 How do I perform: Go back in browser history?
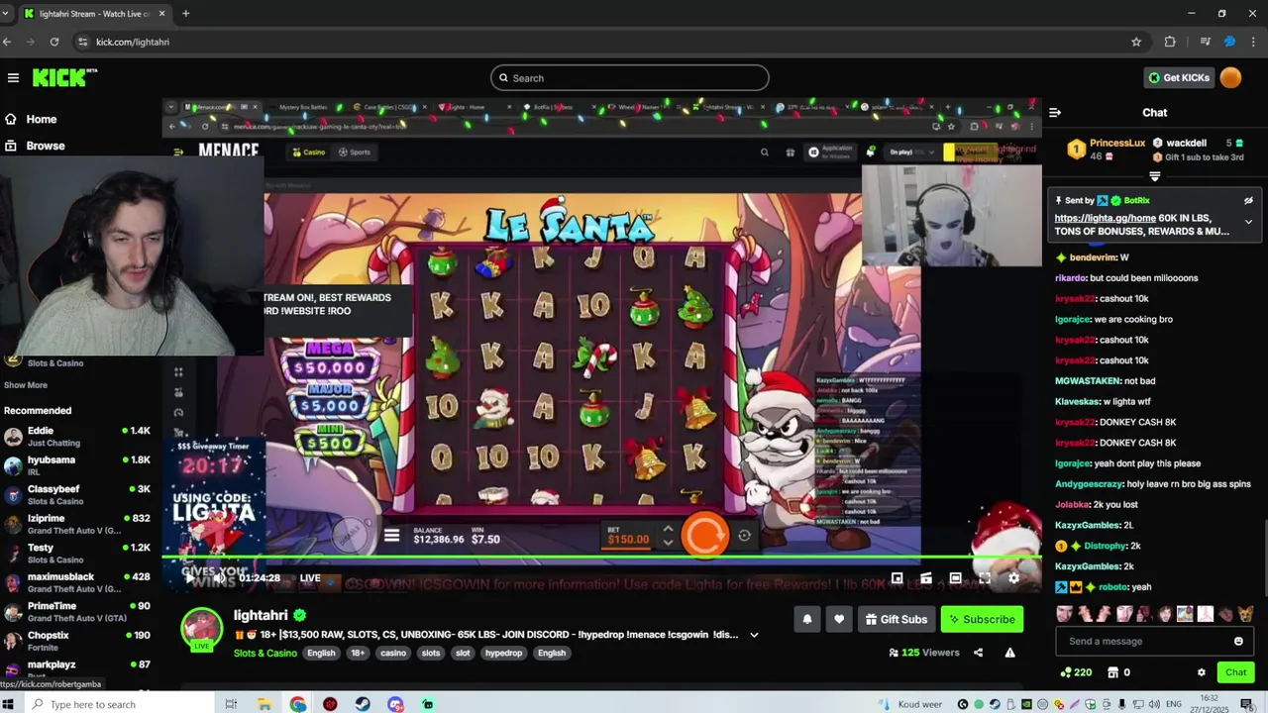click(x=7, y=42)
